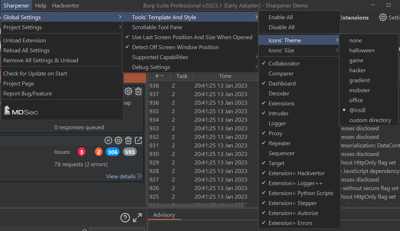The height and width of the screenshot is (231, 400).
Task: Expand Debug Settings submenu
Action: (x=190, y=67)
